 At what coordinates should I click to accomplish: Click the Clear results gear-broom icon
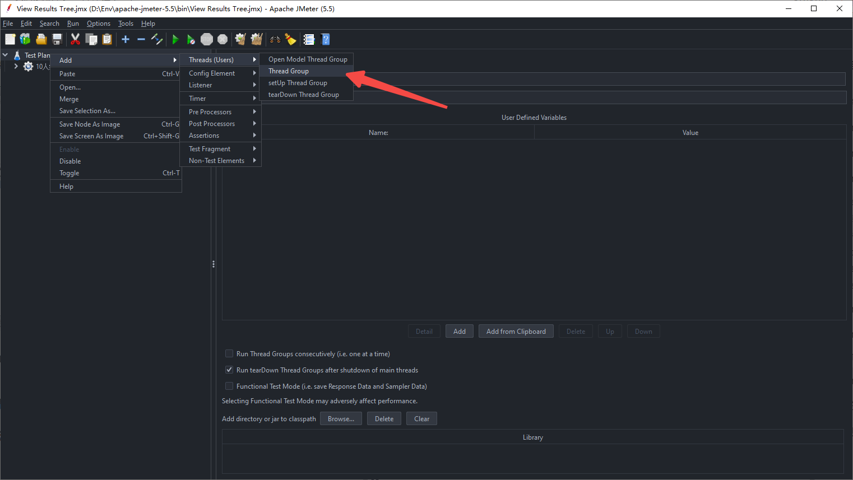241,39
